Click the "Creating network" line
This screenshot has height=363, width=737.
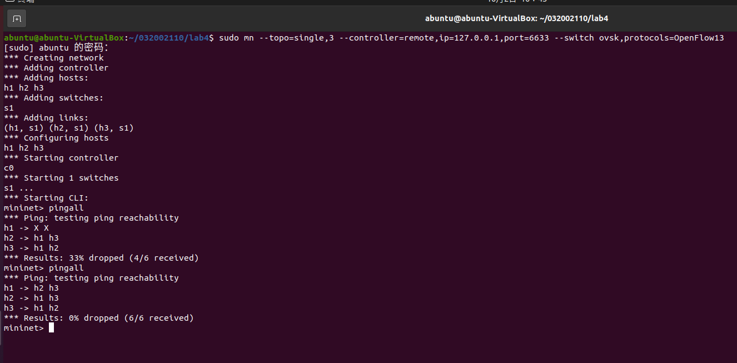[x=54, y=58]
